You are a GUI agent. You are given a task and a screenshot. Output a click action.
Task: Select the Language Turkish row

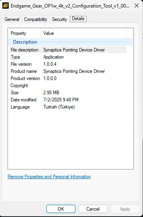68,107
